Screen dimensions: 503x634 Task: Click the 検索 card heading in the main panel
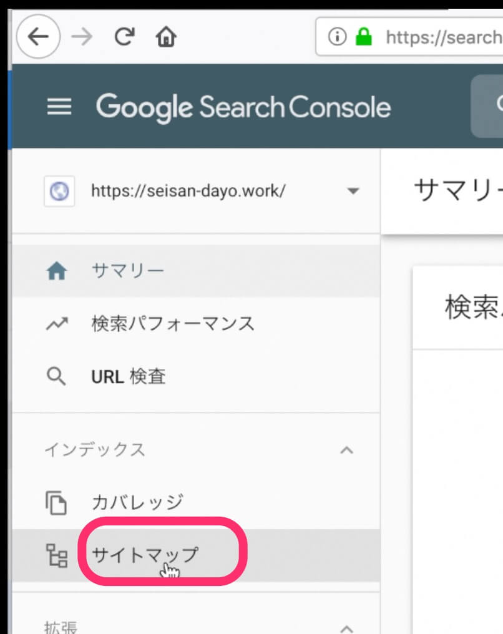pyautogui.click(x=472, y=308)
